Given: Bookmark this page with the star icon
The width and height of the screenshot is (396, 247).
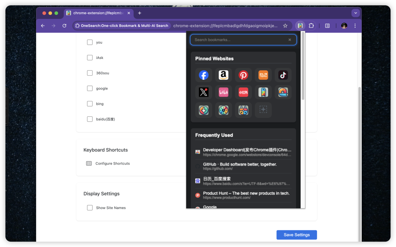Looking at the screenshot, I should click(285, 26).
